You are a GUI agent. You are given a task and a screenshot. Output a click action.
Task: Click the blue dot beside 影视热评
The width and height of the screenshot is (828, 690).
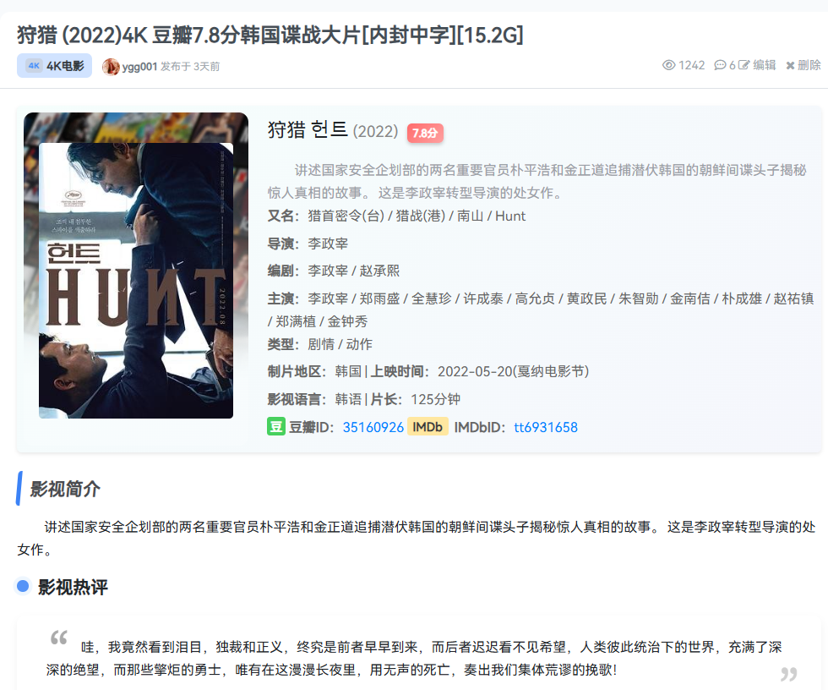point(23,586)
